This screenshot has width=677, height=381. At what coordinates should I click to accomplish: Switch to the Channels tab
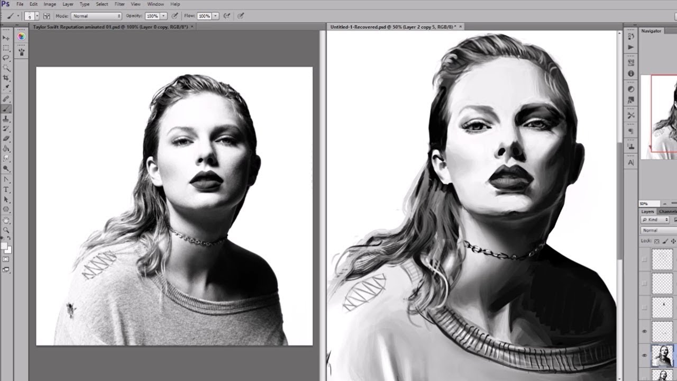pos(667,212)
